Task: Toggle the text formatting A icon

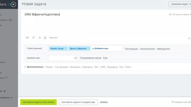Action: pos(189,38)
